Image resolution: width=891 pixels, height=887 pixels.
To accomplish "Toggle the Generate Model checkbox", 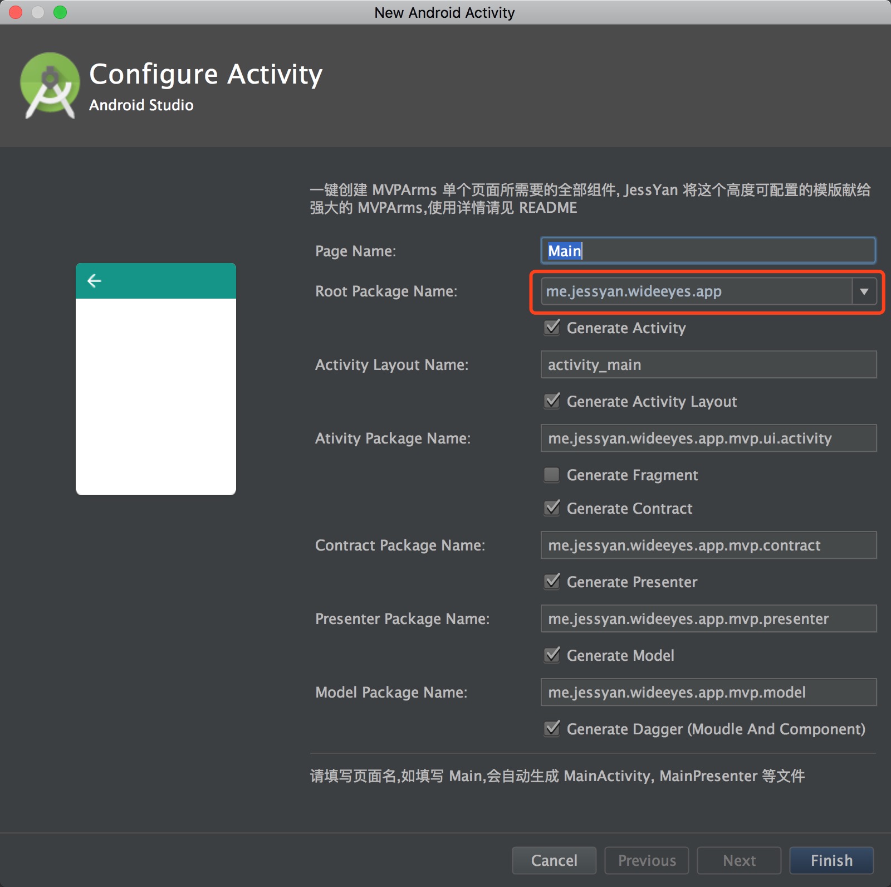I will [552, 655].
